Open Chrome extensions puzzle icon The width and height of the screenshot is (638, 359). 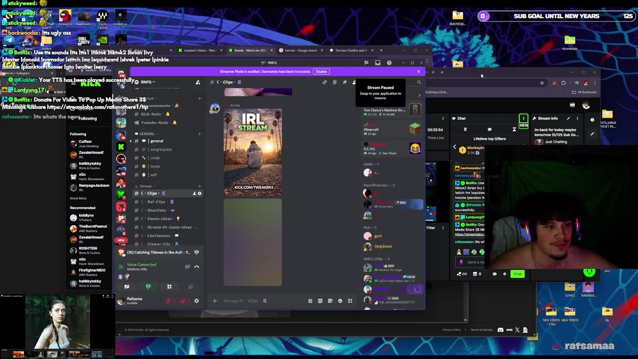(564, 83)
